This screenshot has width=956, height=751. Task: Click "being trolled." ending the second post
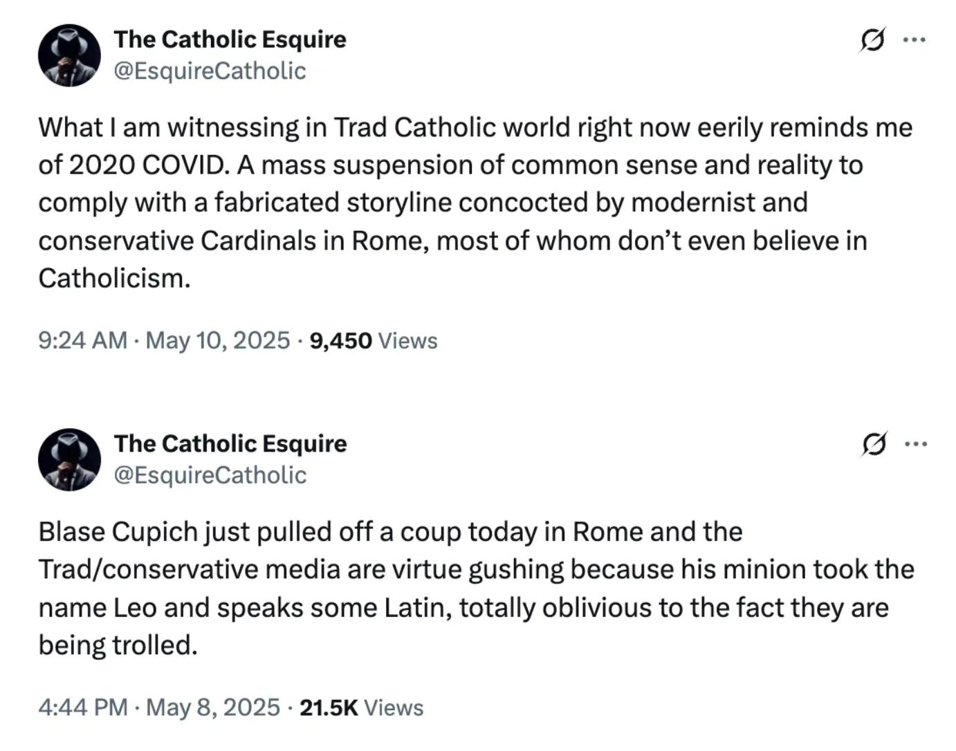118,646
